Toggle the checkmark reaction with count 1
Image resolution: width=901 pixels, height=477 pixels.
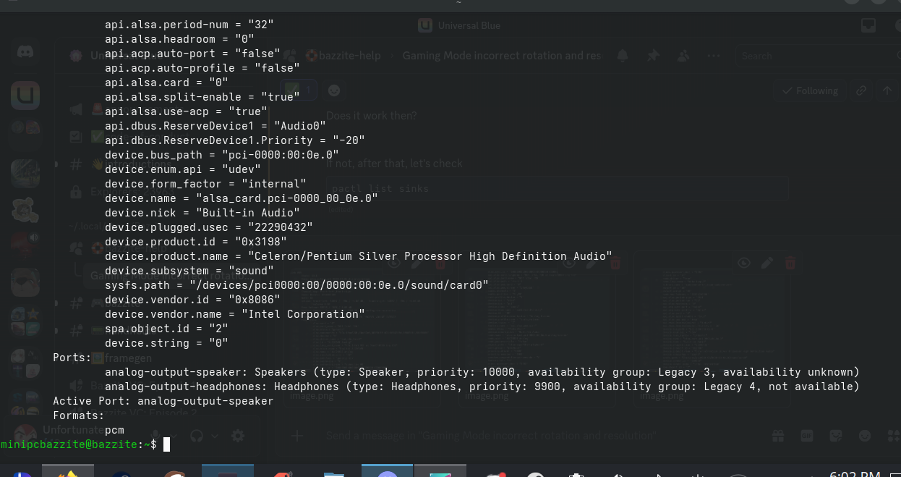pyautogui.click(x=299, y=90)
